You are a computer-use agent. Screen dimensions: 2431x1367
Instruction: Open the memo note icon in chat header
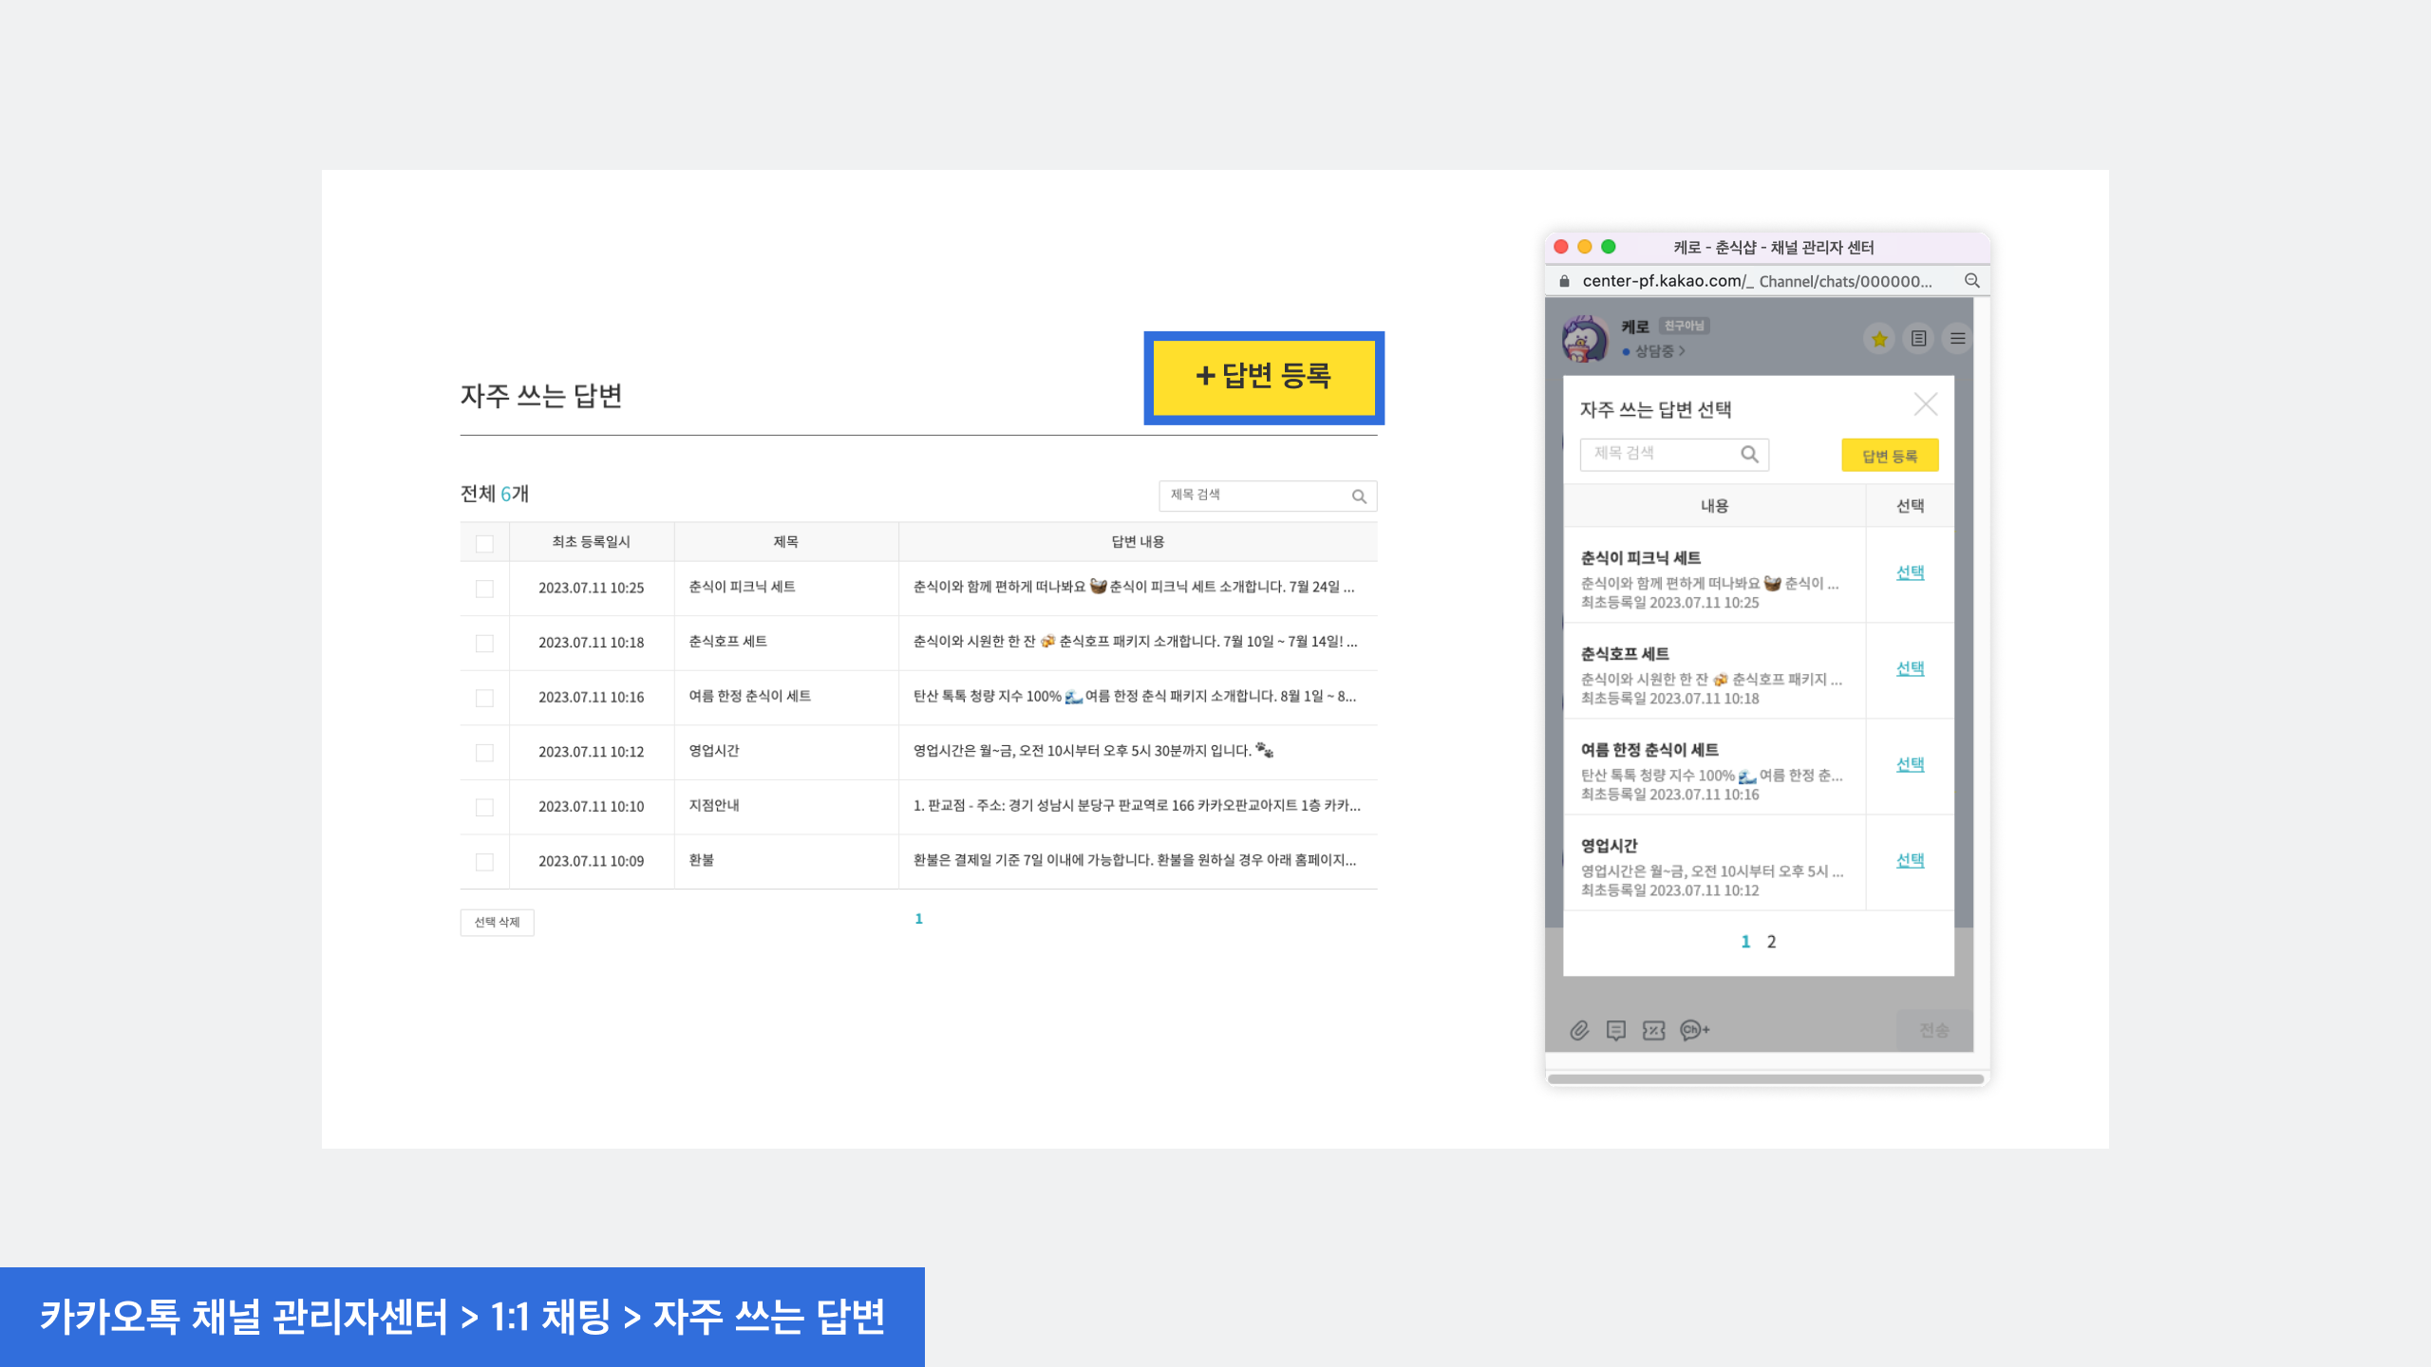click(x=1918, y=339)
